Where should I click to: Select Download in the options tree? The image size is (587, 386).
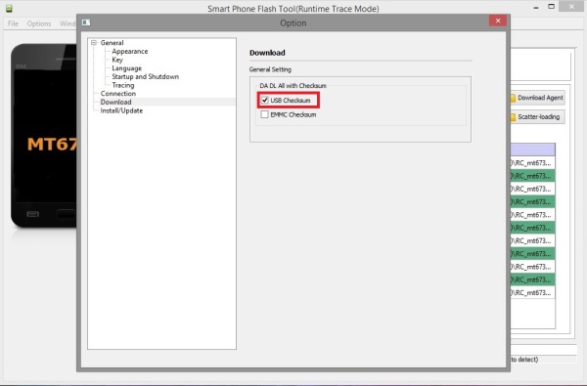(115, 102)
